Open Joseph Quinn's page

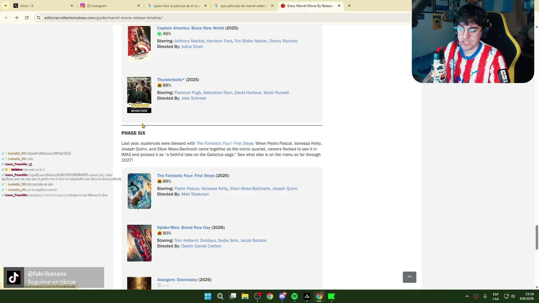285,189
